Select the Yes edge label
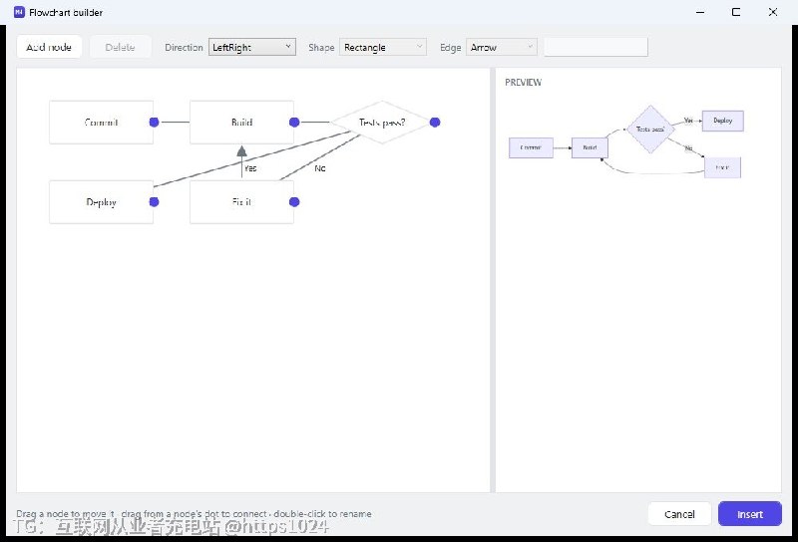 coord(250,168)
